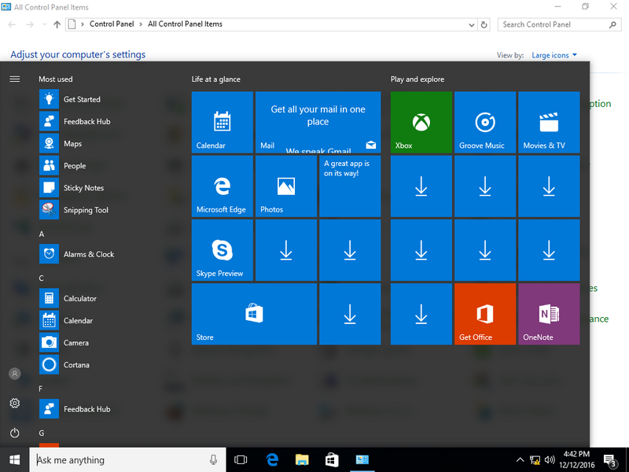The image size is (629, 472).
Task: Open Snipping Tool from Most used
Action: point(86,210)
